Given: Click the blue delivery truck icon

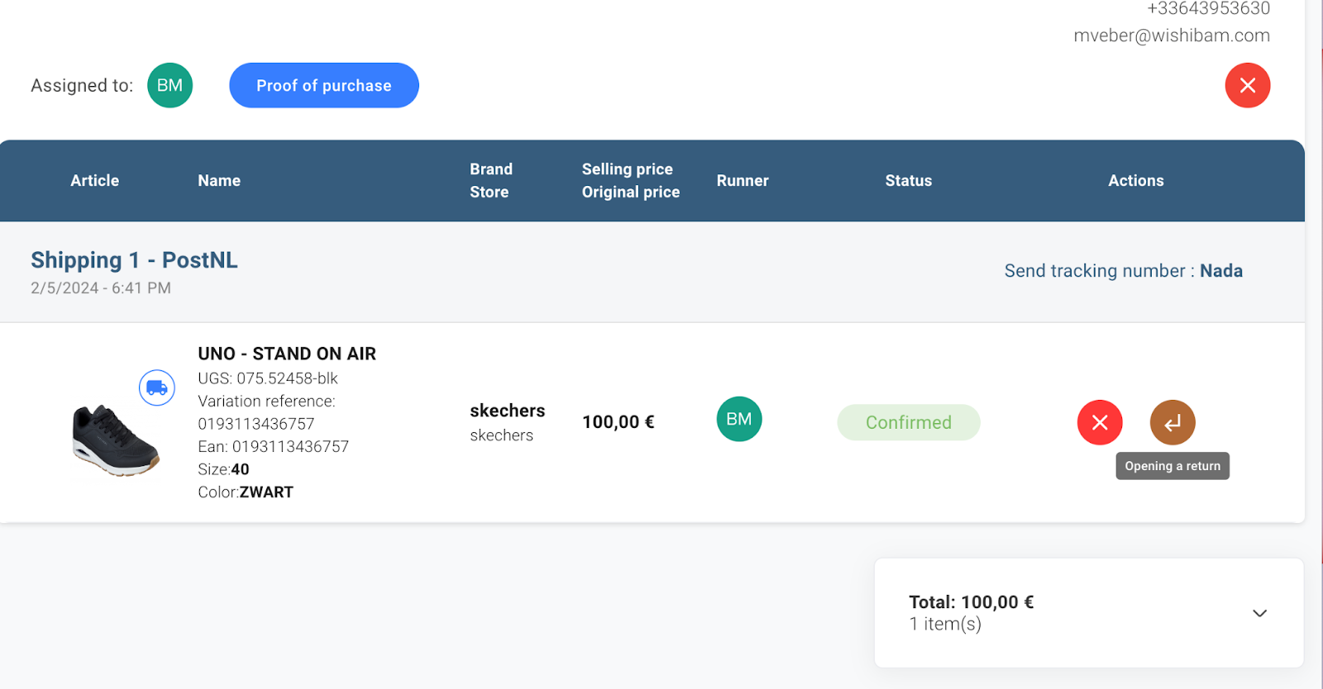Looking at the screenshot, I should point(157,387).
